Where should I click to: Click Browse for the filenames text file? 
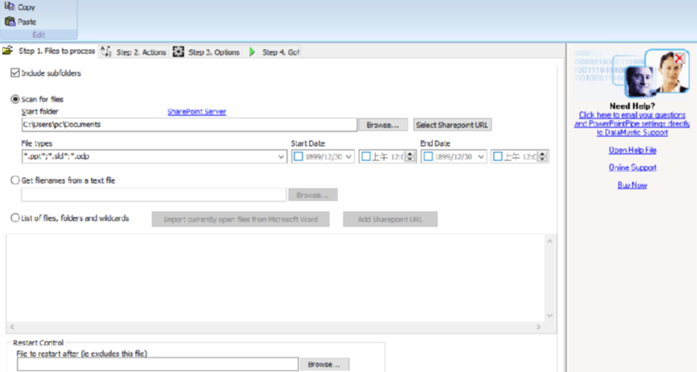312,195
